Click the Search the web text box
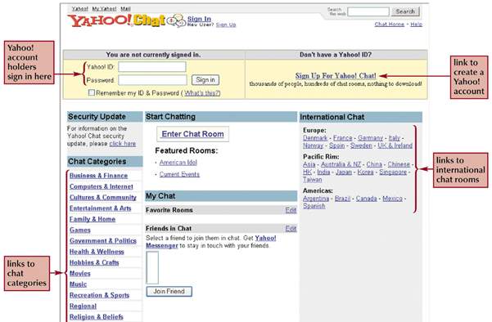The width and height of the screenshot is (492, 322). coord(368,12)
